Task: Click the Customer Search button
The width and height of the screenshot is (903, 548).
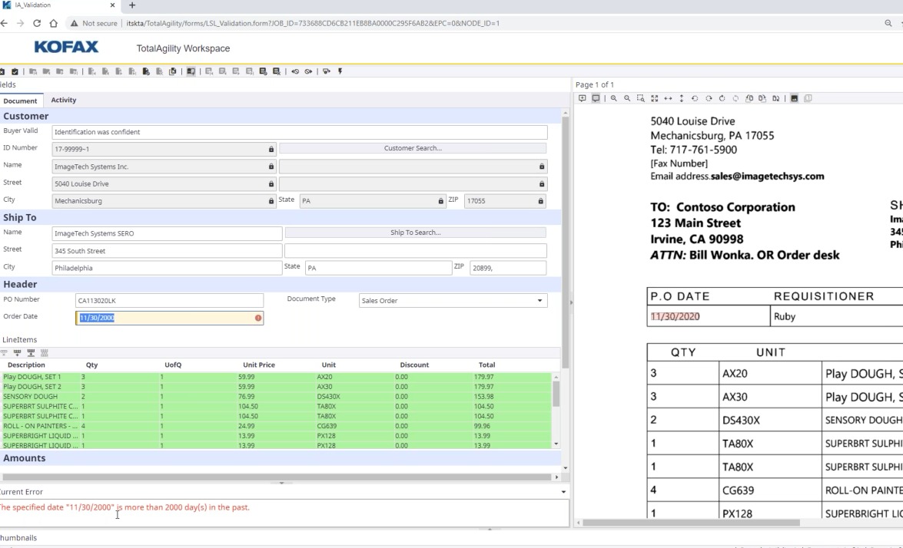Action: (x=413, y=148)
